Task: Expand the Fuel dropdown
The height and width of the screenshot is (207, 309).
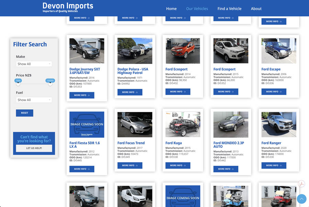Action: pyautogui.click(x=34, y=100)
